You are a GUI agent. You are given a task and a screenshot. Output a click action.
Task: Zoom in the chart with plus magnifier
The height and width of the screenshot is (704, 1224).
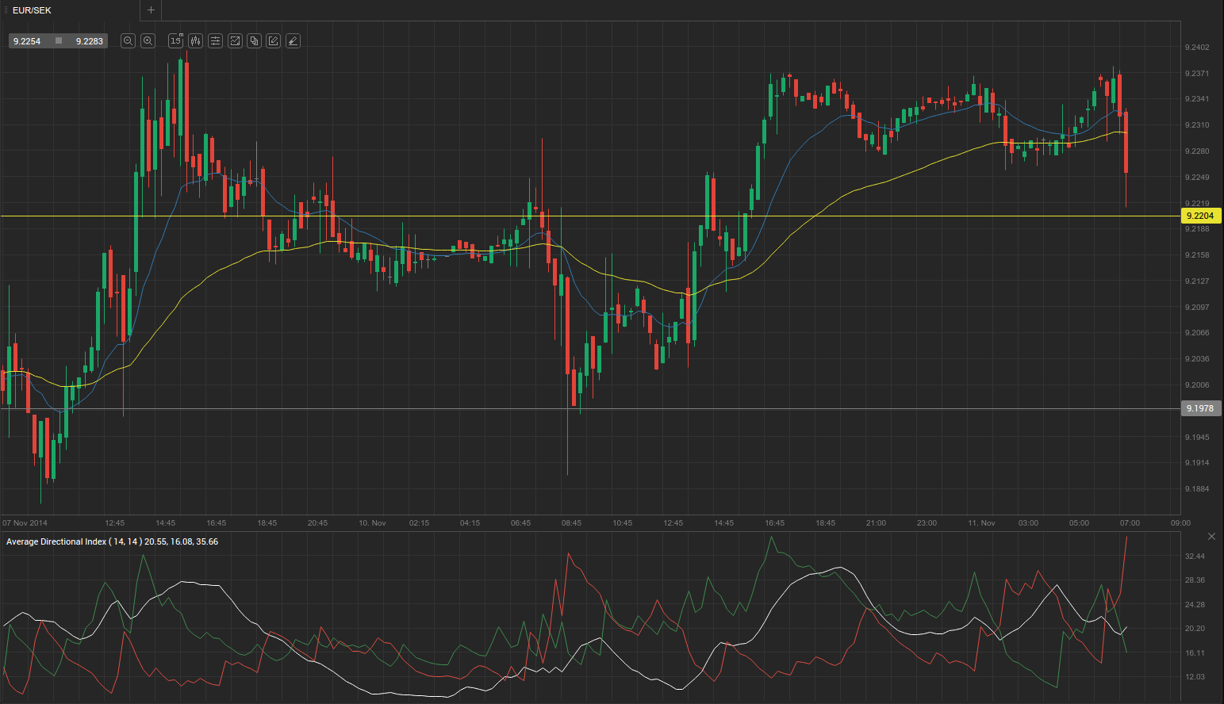pos(148,41)
